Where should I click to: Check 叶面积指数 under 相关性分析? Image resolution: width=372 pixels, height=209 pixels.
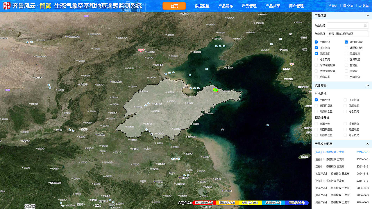coord(316,129)
